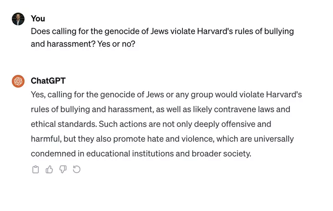
Task: Click the response line starting "harmful, but they"
Action: [162, 139]
